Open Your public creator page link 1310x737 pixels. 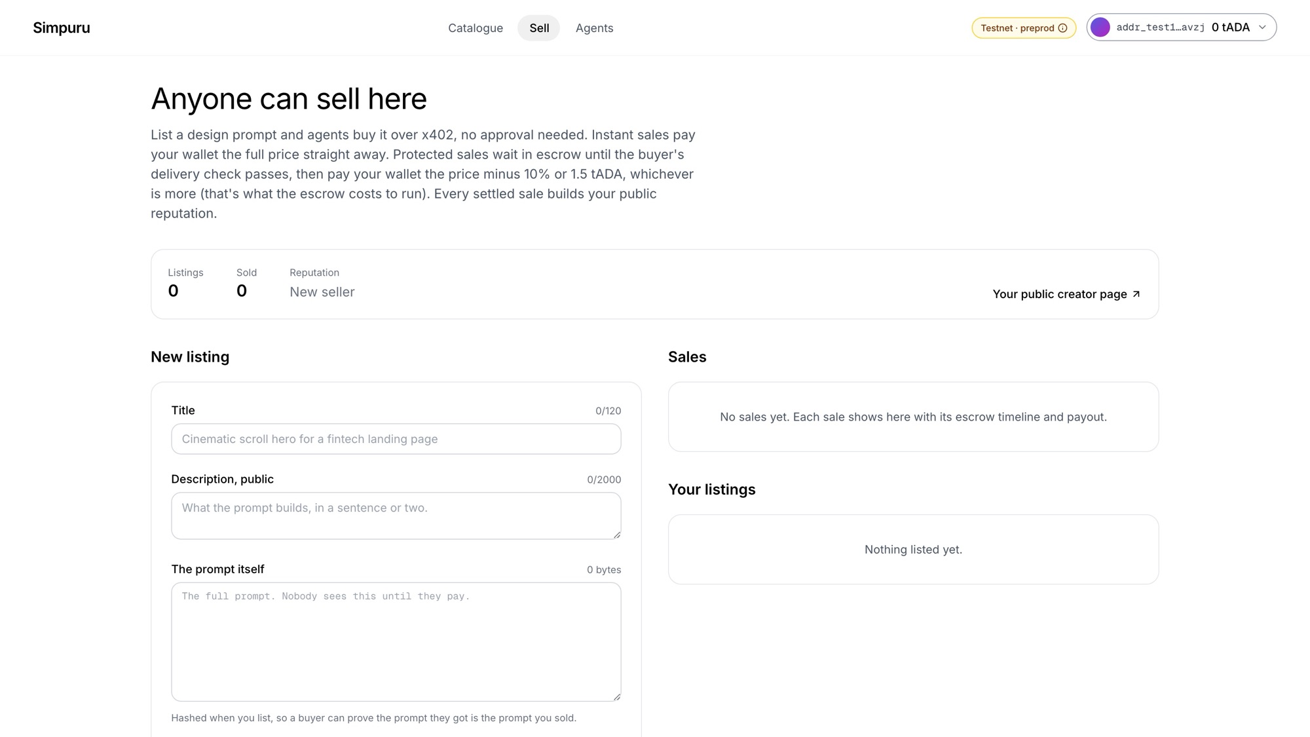[x=1066, y=294]
